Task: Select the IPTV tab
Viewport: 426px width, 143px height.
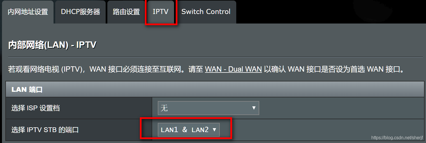Action: 161,12
